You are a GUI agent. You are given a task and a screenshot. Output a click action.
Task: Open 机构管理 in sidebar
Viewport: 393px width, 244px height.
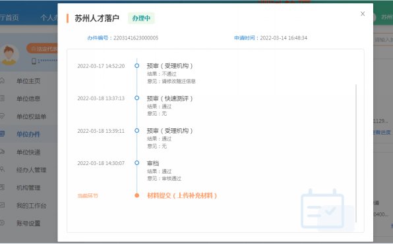tap(28, 187)
